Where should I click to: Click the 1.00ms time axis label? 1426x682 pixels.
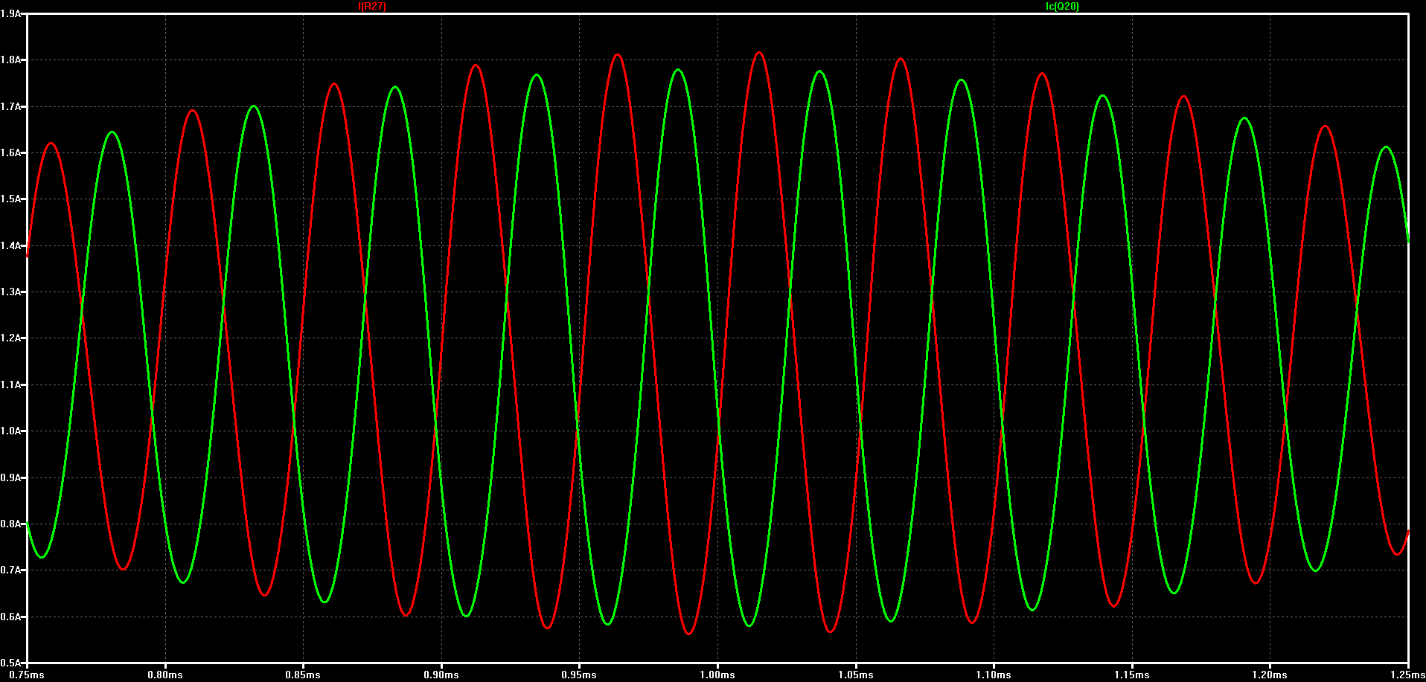(x=717, y=675)
